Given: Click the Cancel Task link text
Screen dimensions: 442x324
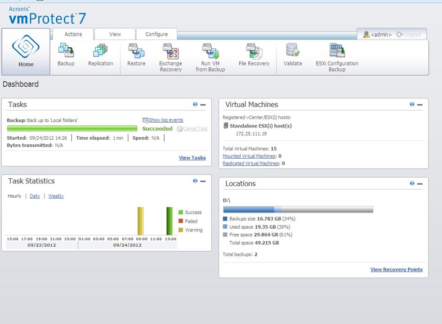Looking at the screenshot, I should 195,129.
